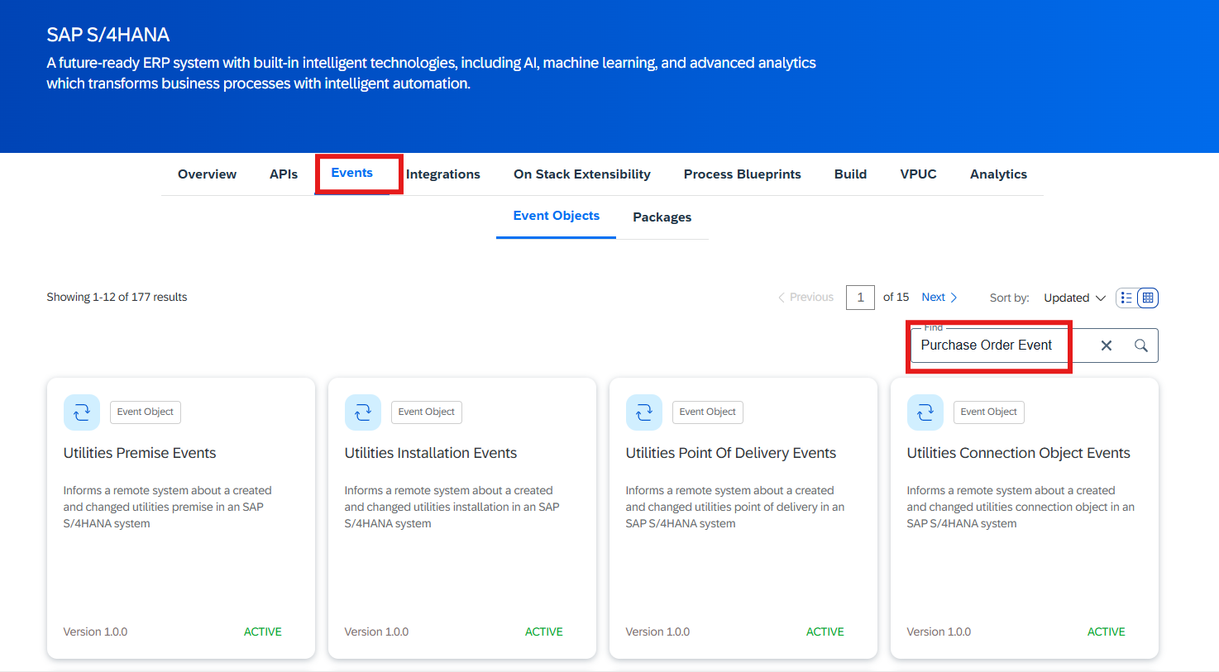Screen dimensions: 1219x672
Task: Open the VPUC tab
Action: 919,174
